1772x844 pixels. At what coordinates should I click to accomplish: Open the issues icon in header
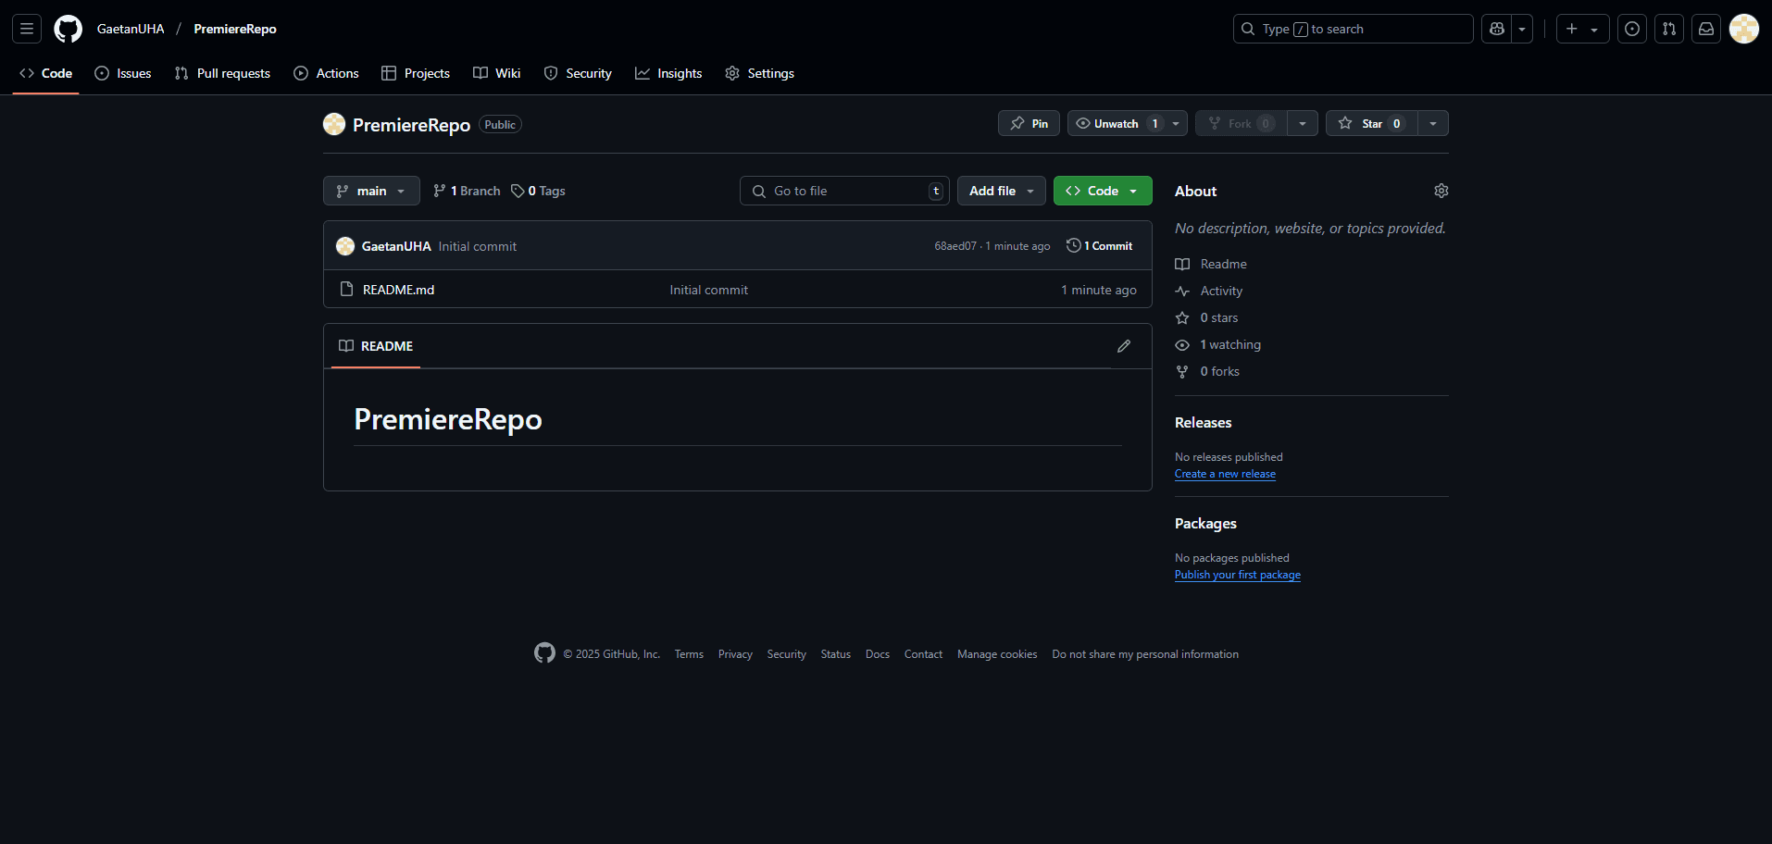coord(1631,29)
